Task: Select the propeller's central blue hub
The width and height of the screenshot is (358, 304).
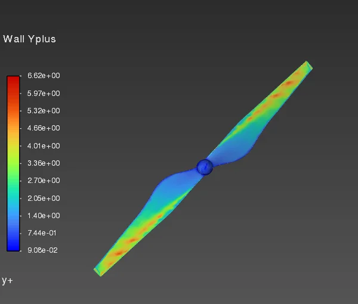Action: coord(205,167)
